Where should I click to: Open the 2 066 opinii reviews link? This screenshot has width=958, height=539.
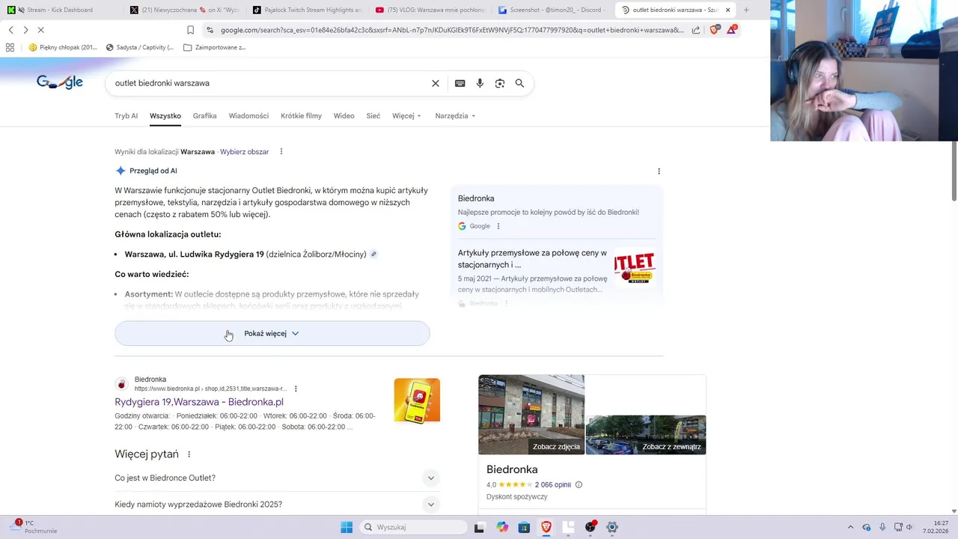tap(552, 484)
